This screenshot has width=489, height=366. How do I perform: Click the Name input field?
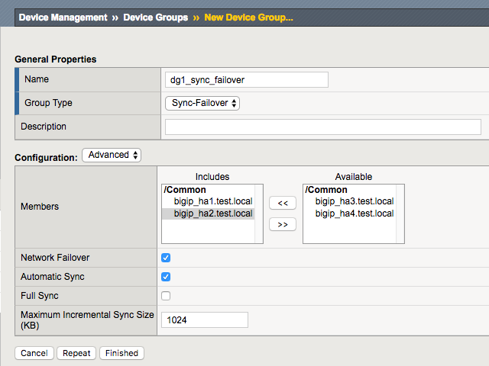click(247, 79)
